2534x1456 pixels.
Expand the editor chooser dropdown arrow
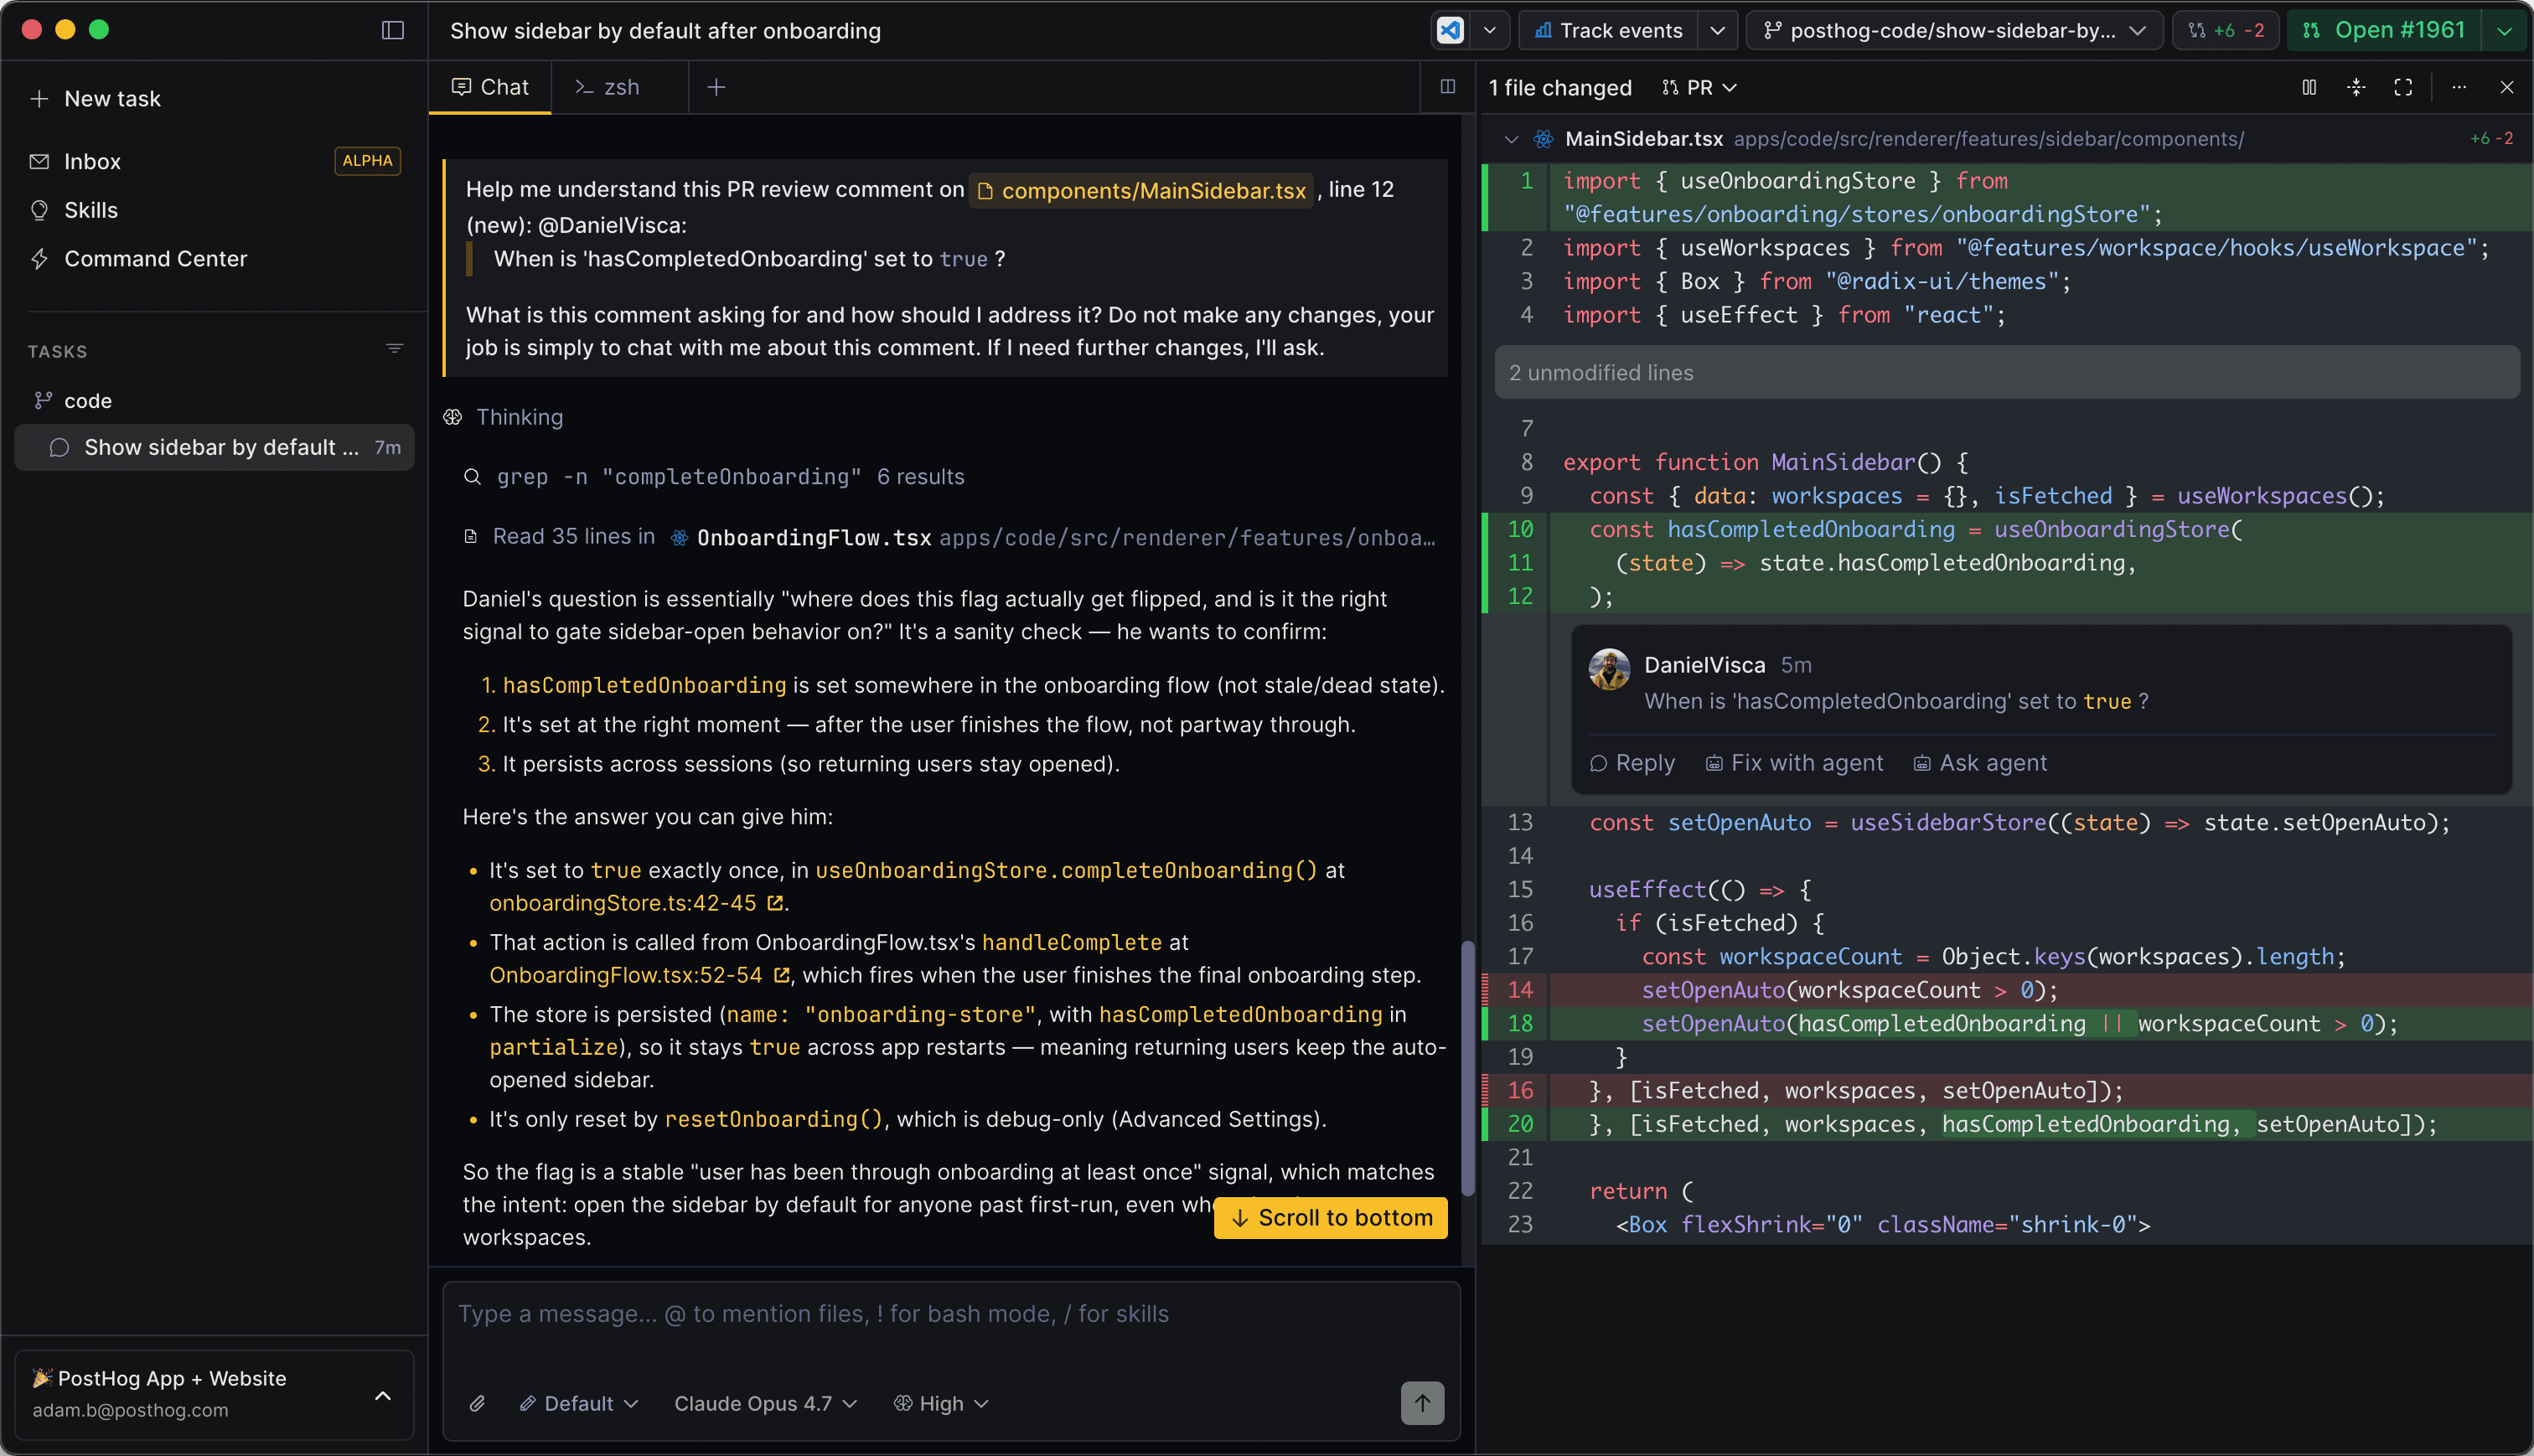[1490, 30]
